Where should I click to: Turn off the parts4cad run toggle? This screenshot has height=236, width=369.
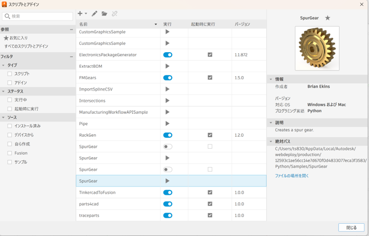[x=168, y=204]
